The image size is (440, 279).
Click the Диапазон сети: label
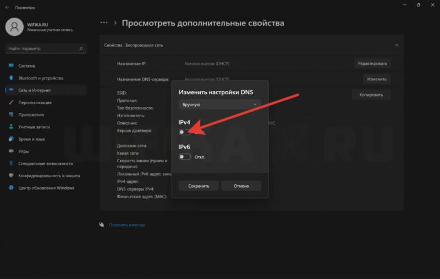(x=132, y=146)
